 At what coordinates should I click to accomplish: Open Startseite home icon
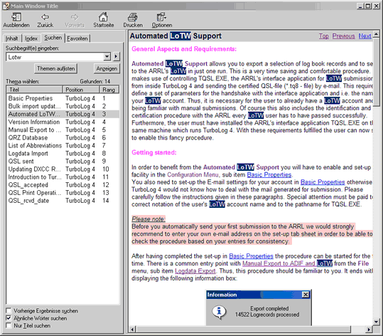click(103, 17)
